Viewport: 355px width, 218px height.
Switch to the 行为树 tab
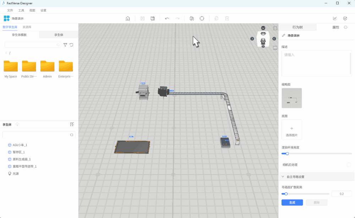(297, 27)
